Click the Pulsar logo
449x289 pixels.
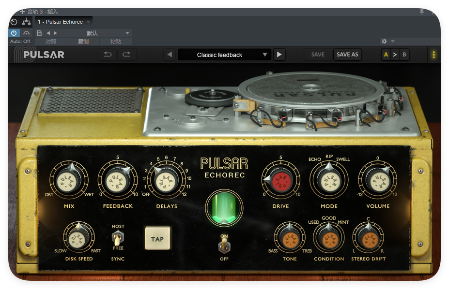[40, 54]
